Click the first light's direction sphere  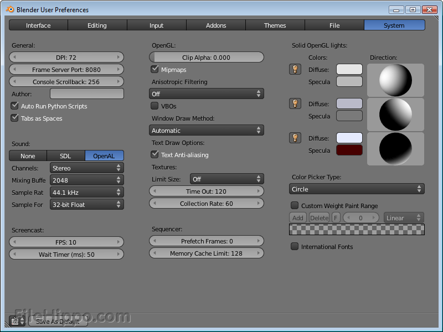coord(395,80)
